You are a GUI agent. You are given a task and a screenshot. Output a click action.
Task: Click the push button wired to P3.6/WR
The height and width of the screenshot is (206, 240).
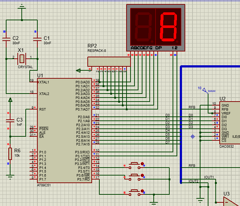tap(135, 177)
